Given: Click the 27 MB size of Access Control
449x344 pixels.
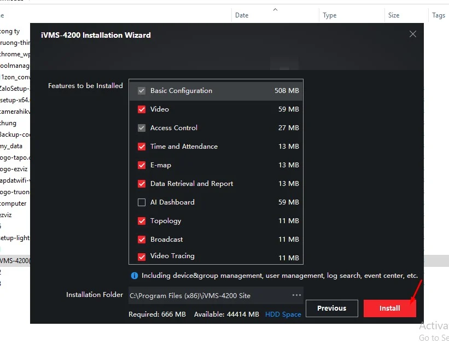Looking at the screenshot, I should (289, 128).
